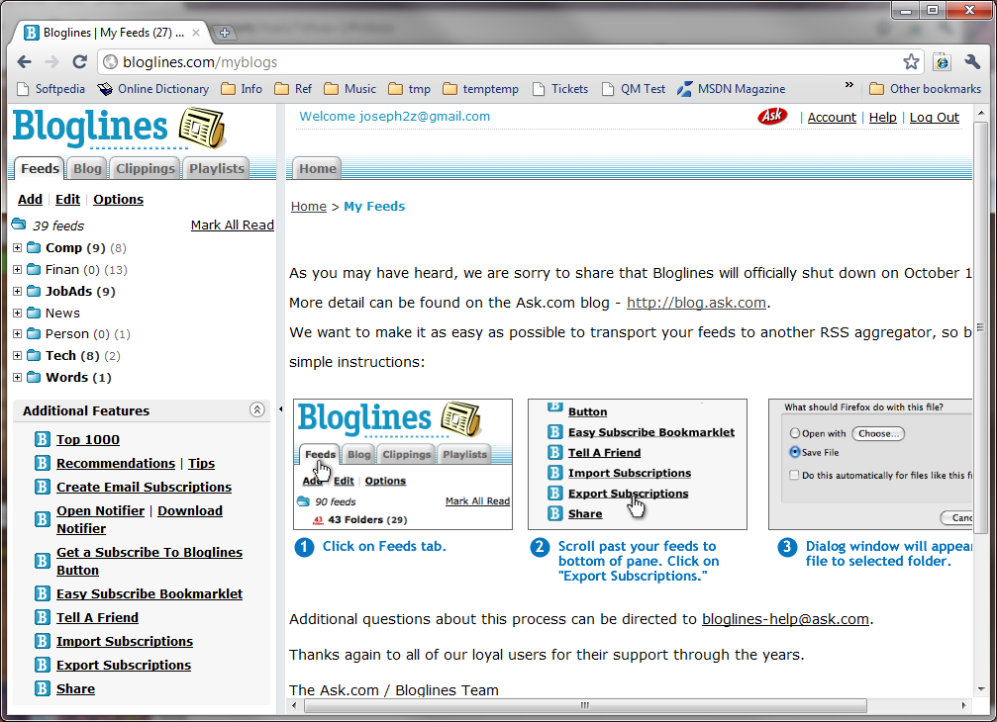Click the B icon beside Top 1000
This screenshot has width=997, height=722.
(42, 439)
